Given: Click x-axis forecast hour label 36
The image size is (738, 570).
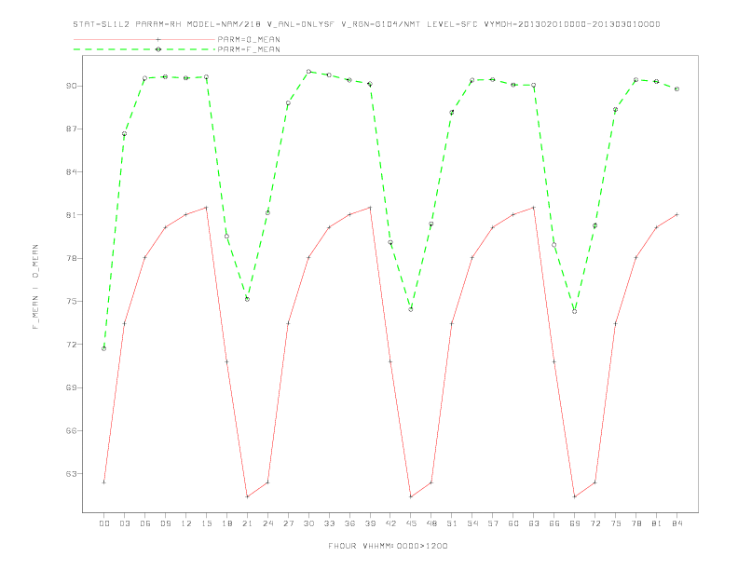Looking at the screenshot, I should (x=349, y=523).
